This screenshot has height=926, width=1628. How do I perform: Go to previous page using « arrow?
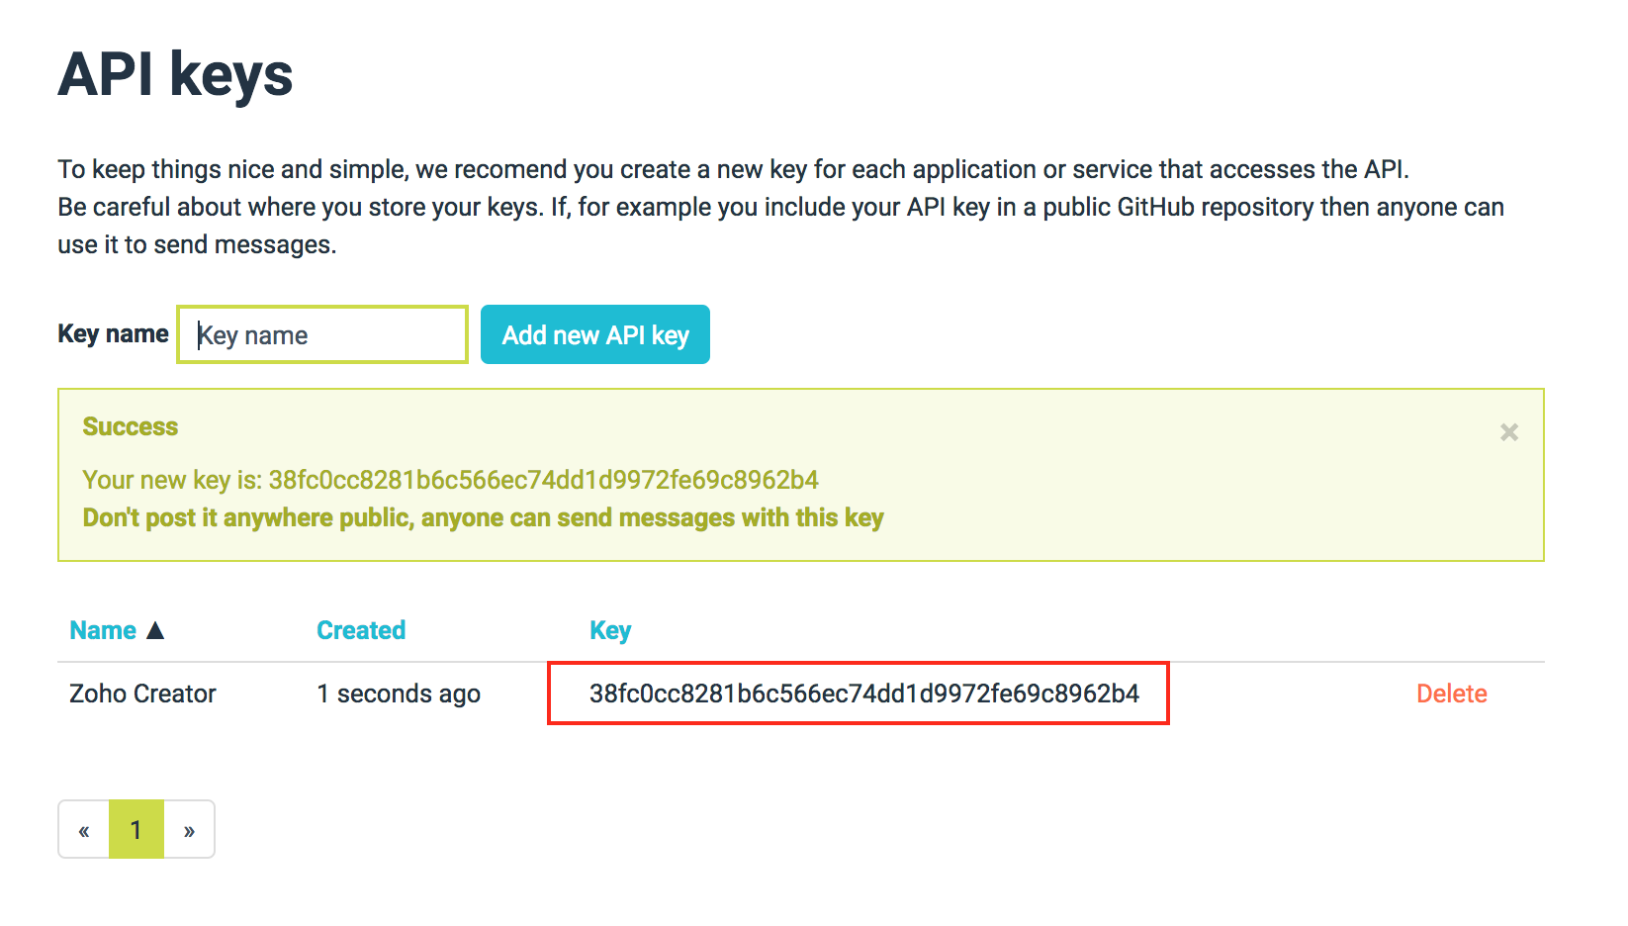coord(84,830)
